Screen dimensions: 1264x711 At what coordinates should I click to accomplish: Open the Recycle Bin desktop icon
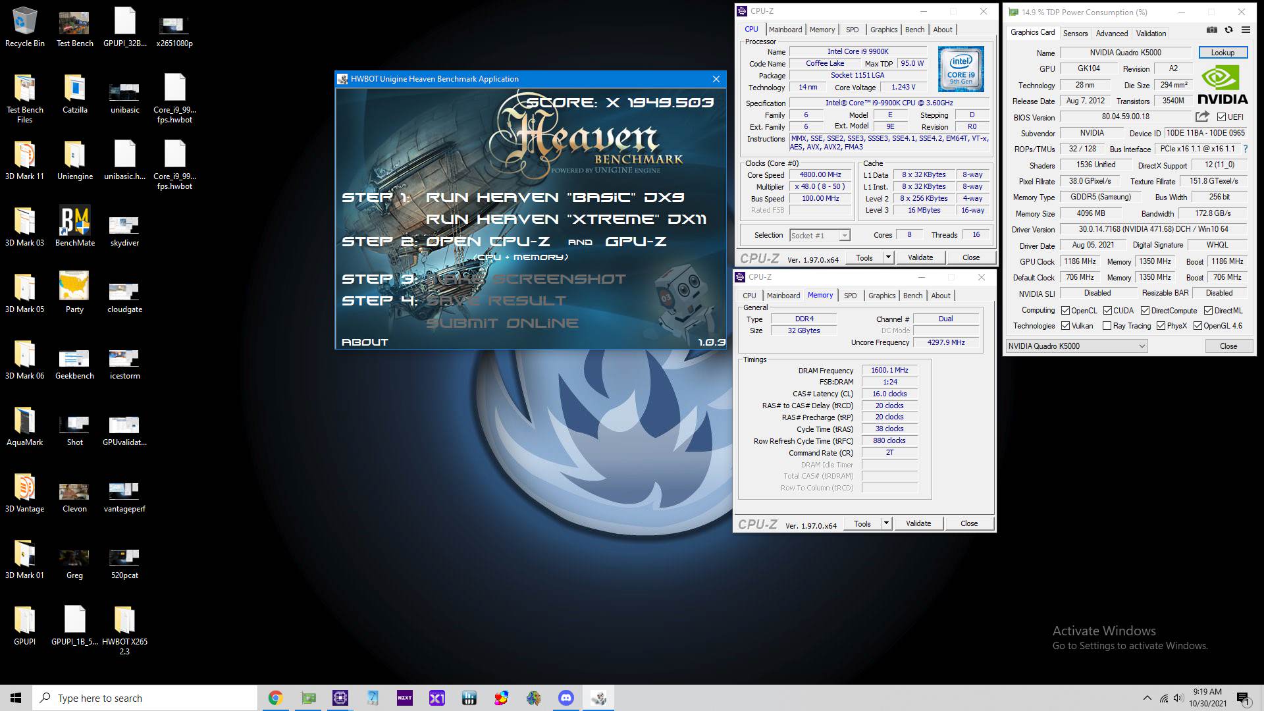(24, 28)
